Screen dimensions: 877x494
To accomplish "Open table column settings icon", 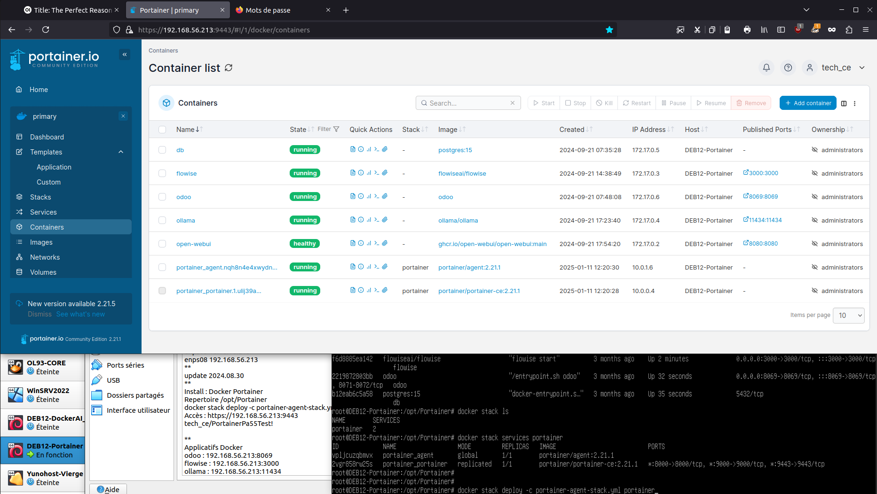I will point(844,103).
